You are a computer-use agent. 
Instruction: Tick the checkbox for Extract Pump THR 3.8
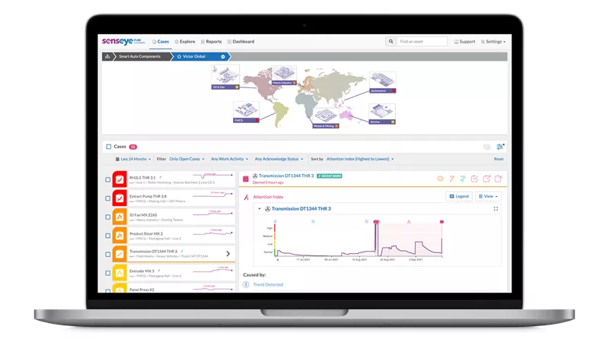108,198
